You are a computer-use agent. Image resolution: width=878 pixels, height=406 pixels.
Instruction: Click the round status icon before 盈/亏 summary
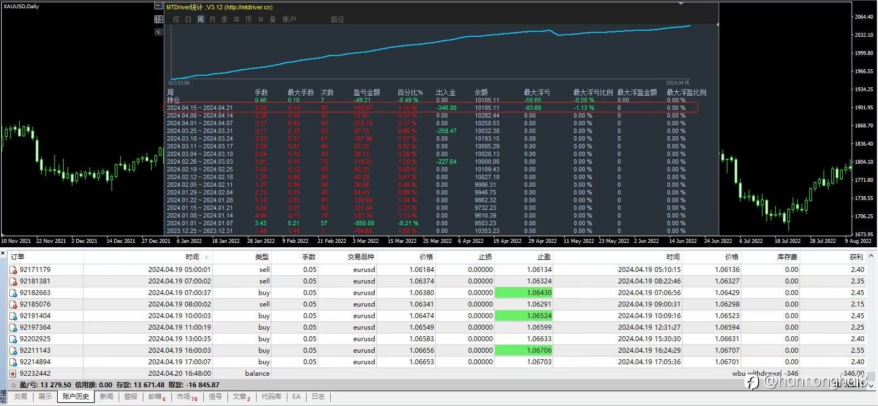click(x=14, y=385)
